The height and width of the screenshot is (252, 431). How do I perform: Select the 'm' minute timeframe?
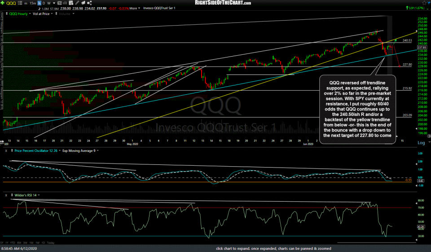(26, 3)
